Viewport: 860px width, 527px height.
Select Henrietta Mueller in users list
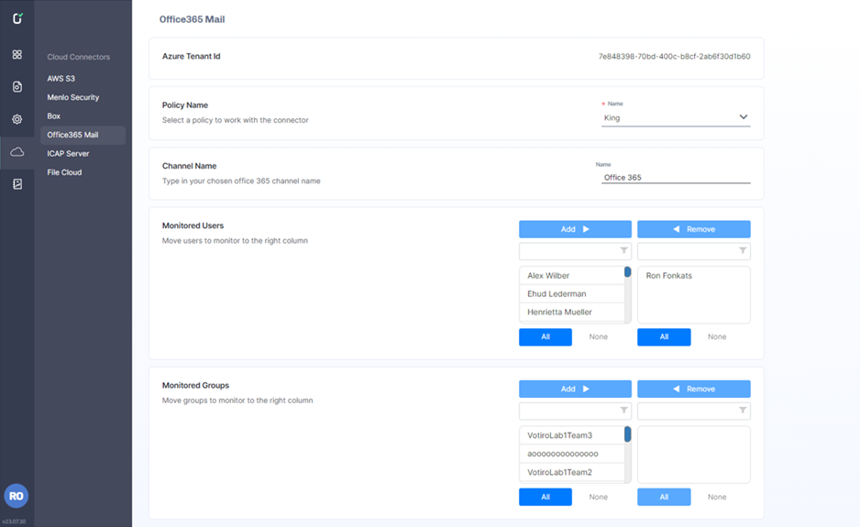(x=571, y=312)
